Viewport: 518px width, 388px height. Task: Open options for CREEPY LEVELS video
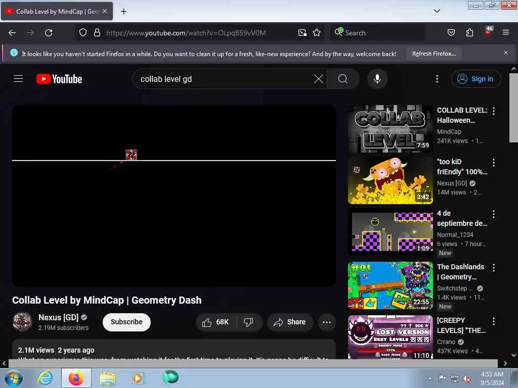[494, 321]
